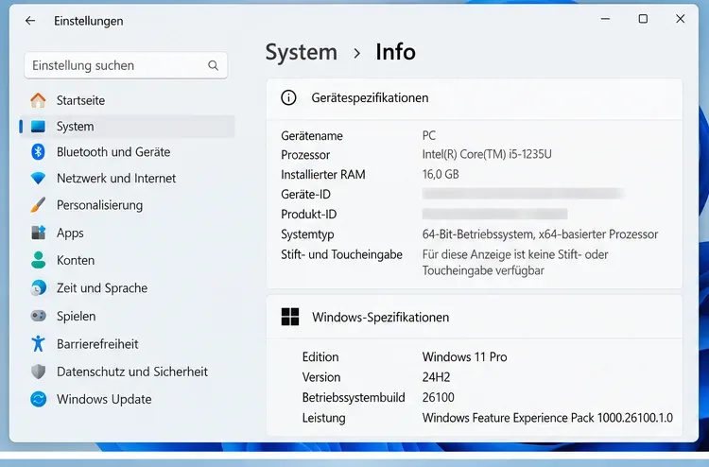The height and width of the screenshot is (467, 709).
Task: Click the Gerätename label
Action: click(x=312, y=135)
